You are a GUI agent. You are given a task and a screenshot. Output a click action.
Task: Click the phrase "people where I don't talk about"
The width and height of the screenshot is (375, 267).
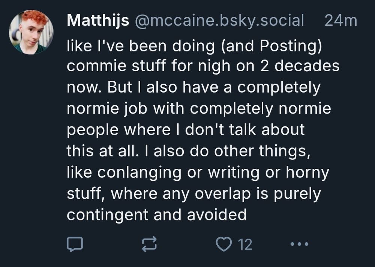point(185,130)
